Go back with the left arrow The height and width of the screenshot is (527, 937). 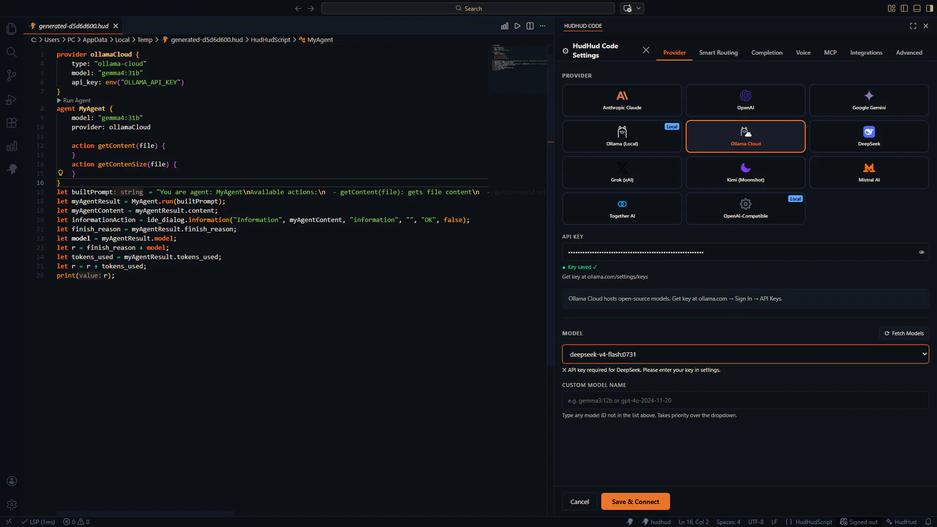pyautogui.click(x=298, y=8)
